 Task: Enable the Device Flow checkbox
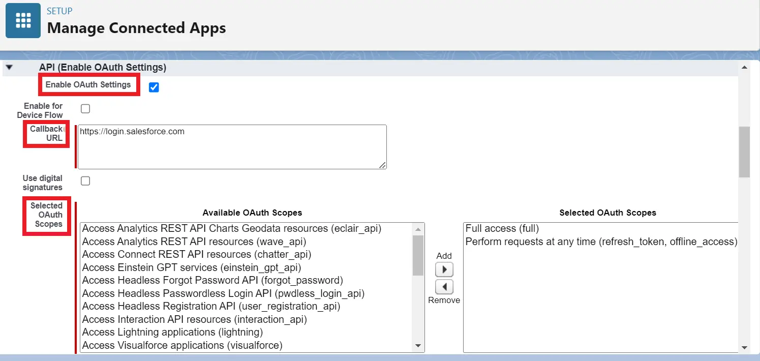(x=85, y=108)
